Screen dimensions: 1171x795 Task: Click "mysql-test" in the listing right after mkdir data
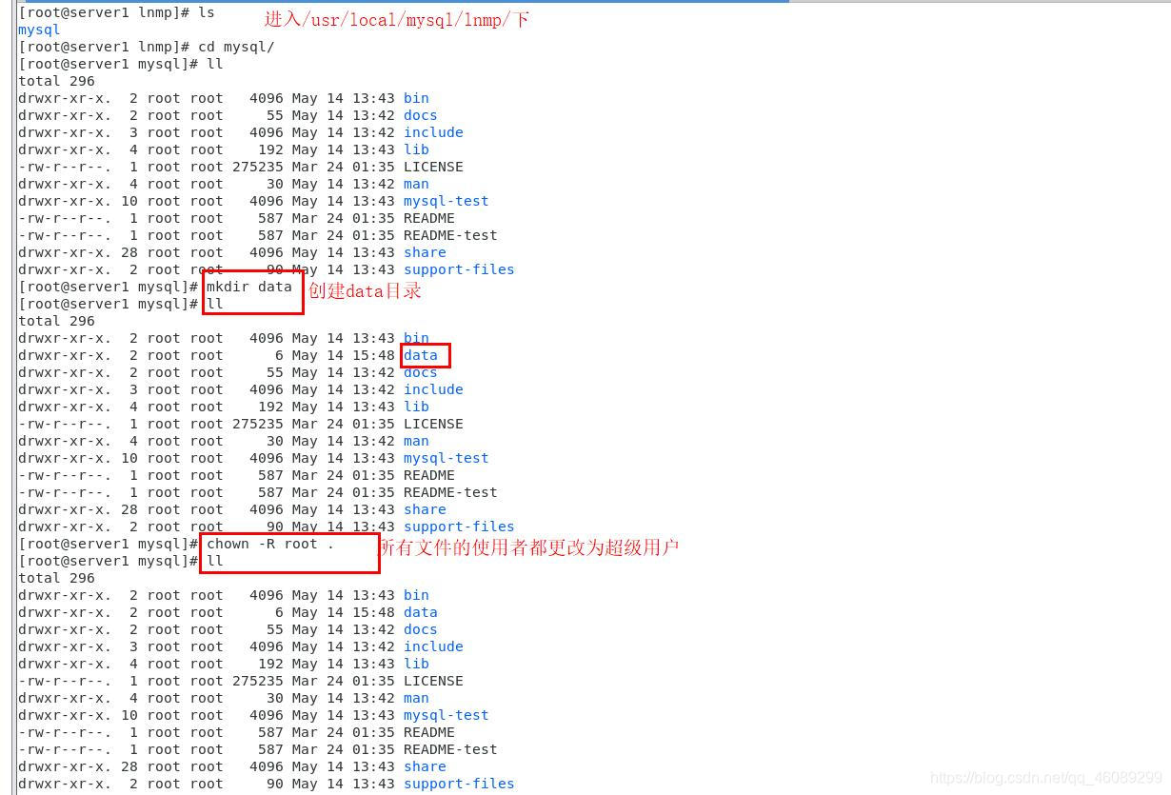447,458
